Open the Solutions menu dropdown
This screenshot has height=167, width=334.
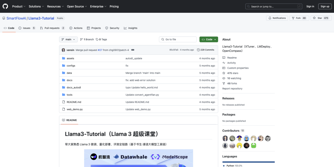(36, 6)
